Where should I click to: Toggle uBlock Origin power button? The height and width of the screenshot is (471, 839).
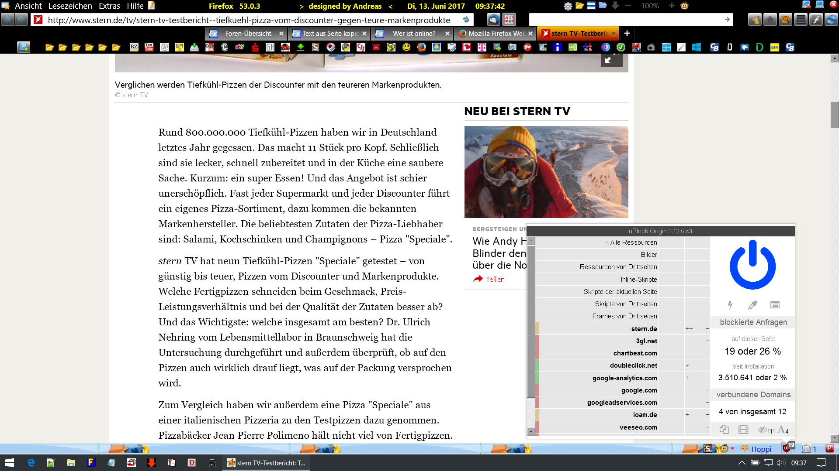click(752, 265)
